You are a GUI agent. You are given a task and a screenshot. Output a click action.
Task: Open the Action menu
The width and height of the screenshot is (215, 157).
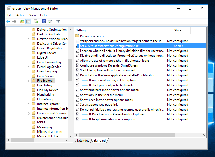point(21,15)
